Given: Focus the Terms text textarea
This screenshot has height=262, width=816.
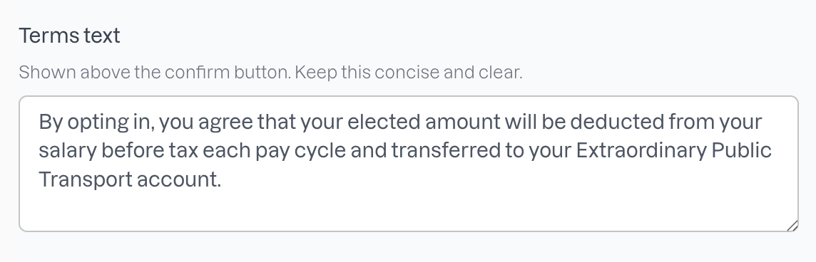Looking at the screenshot, I should click(409, 164).
